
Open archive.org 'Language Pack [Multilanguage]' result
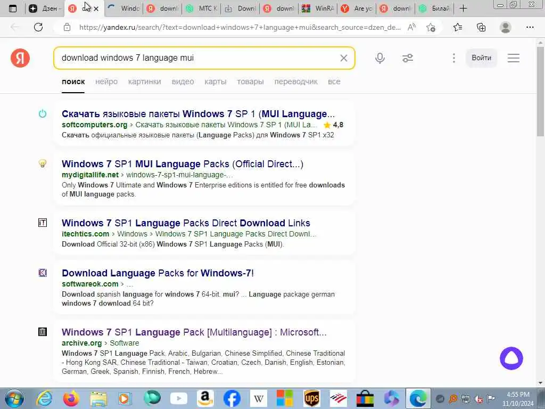point(194,332)
